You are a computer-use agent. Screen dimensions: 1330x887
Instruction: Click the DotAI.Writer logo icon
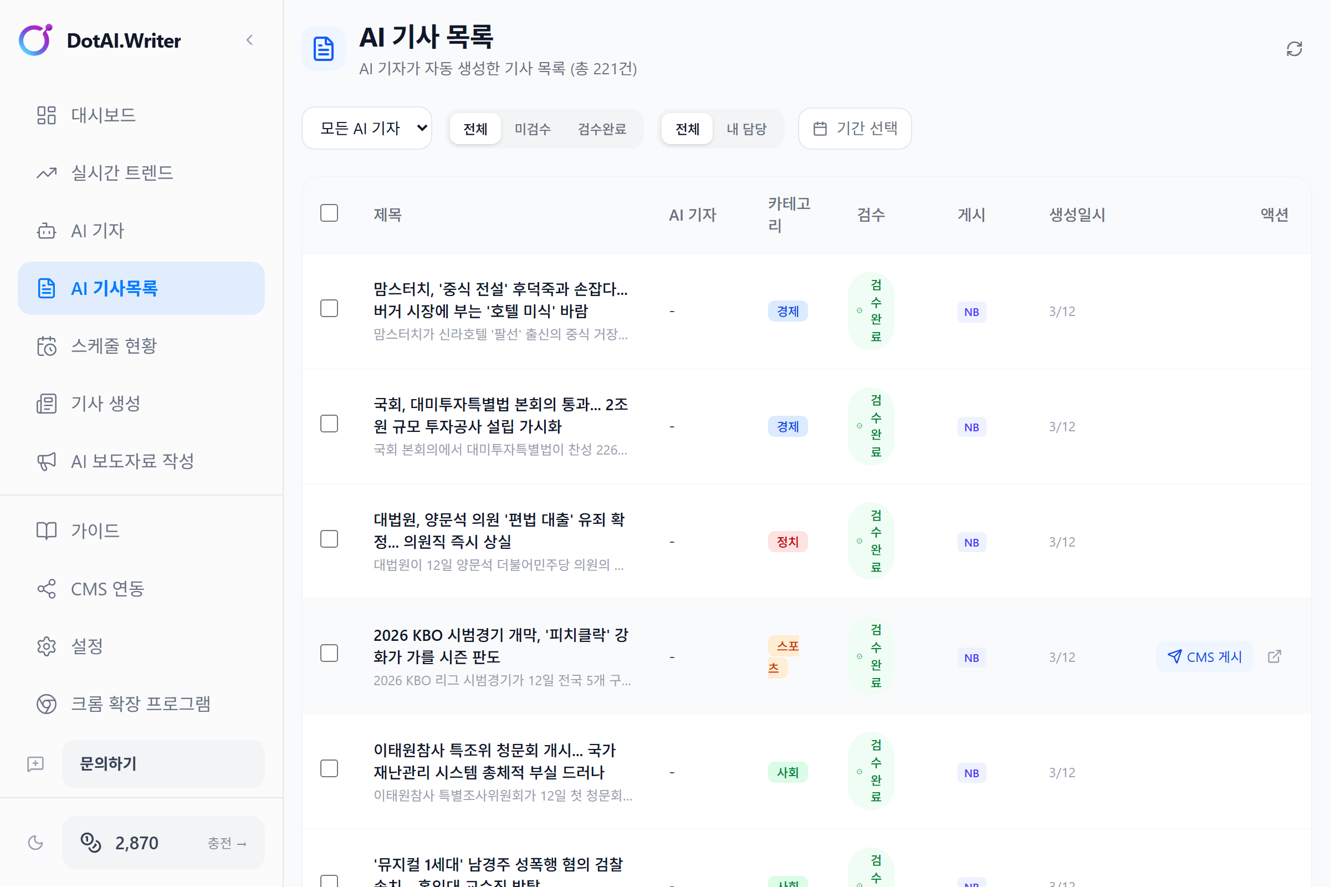[35, 40]
